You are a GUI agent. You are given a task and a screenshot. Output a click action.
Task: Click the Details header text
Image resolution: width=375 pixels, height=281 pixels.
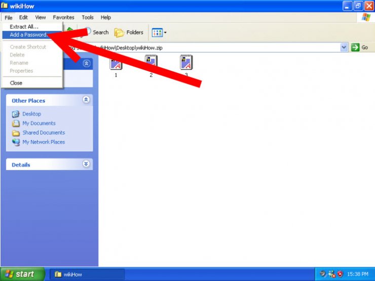21,165
